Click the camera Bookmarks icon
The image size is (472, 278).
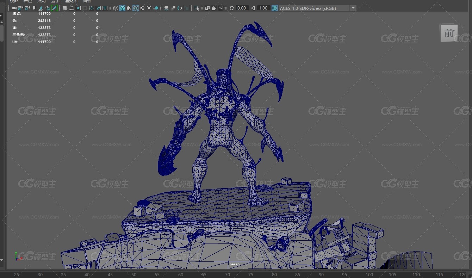pos(34,8)
